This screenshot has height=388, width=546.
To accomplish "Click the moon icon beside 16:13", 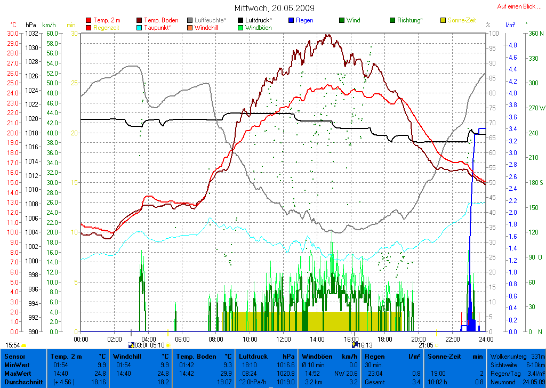I will 355,345.
